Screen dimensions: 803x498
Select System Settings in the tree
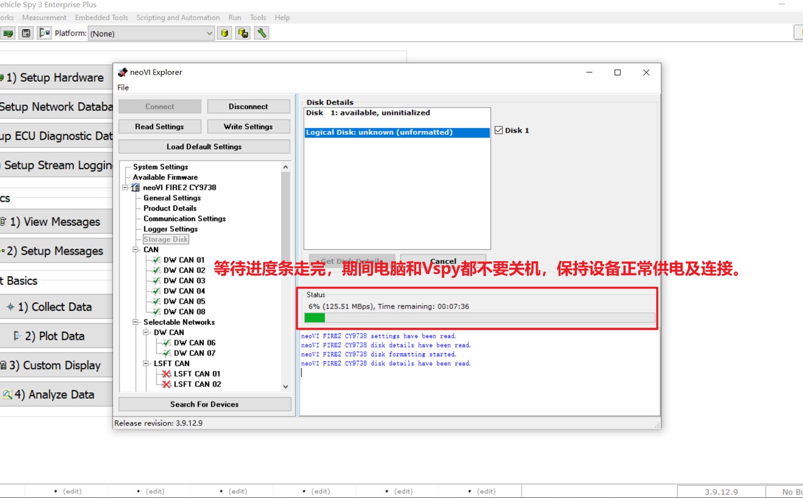pos(161,167)
